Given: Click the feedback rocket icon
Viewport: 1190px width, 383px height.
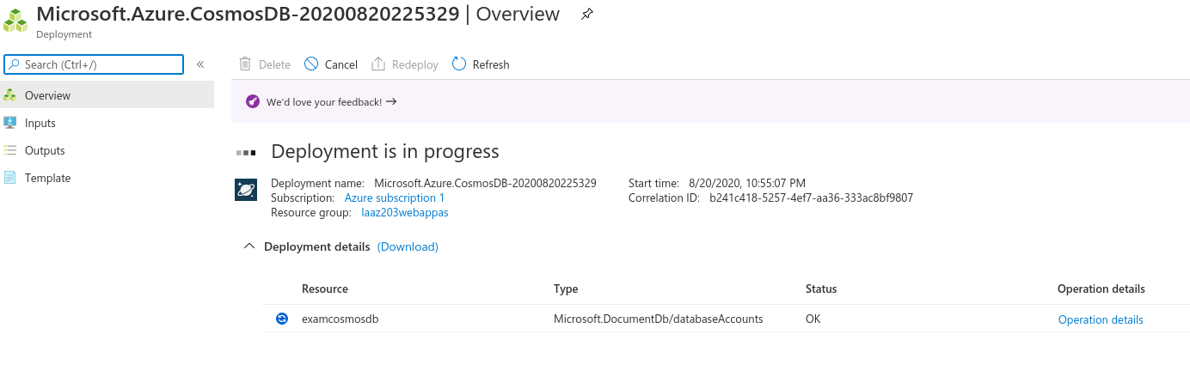Looking at the screenshot, I should coord(252,101).
